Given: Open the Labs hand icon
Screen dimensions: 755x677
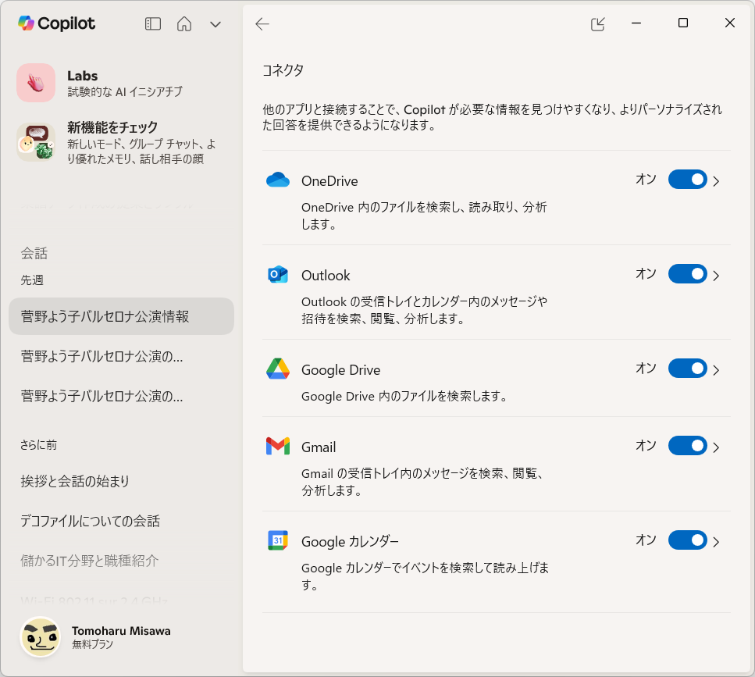Looking at the screenshot, I should [36, 83].
